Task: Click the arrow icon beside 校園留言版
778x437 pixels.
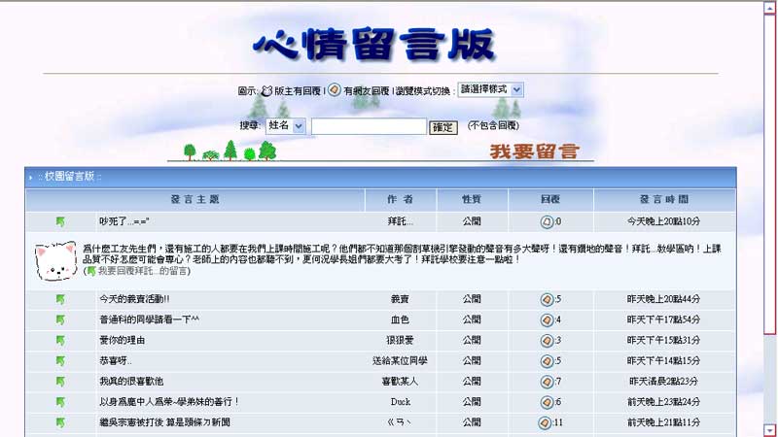Action: click(x=31, y=177)
